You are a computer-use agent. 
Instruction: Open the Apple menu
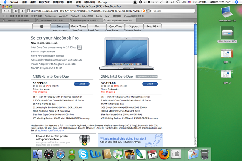click(5, 2)
